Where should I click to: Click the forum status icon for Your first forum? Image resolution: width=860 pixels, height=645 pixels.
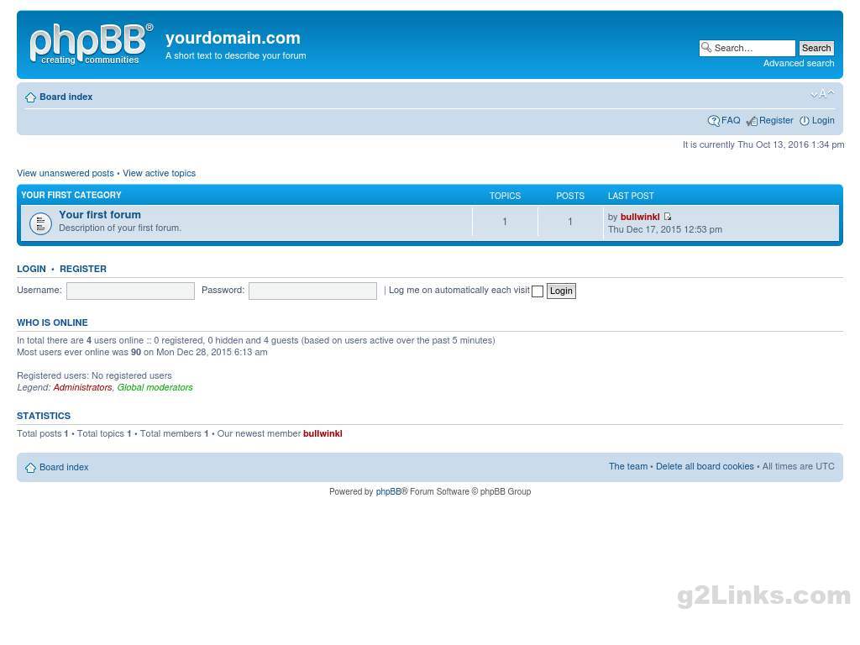(x=40, y=223)
